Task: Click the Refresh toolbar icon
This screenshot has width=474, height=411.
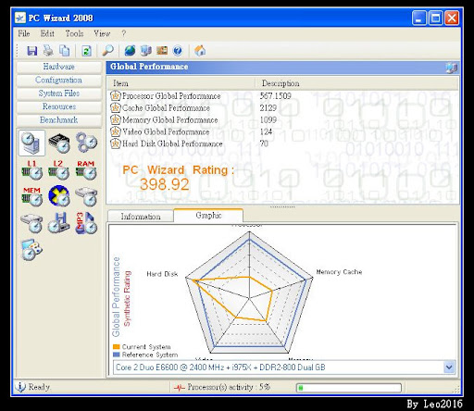Action: tap(86, 50)
